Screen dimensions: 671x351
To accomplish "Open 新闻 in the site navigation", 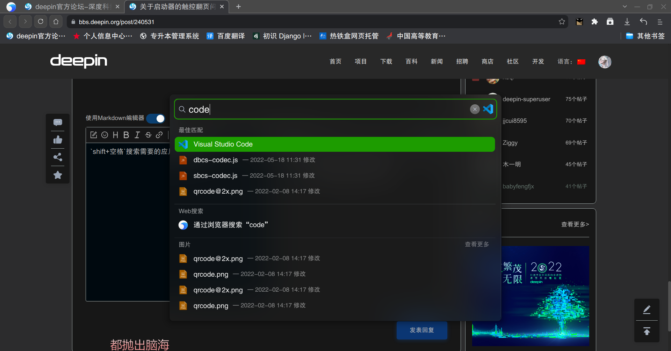I will [x=437, y=62].
